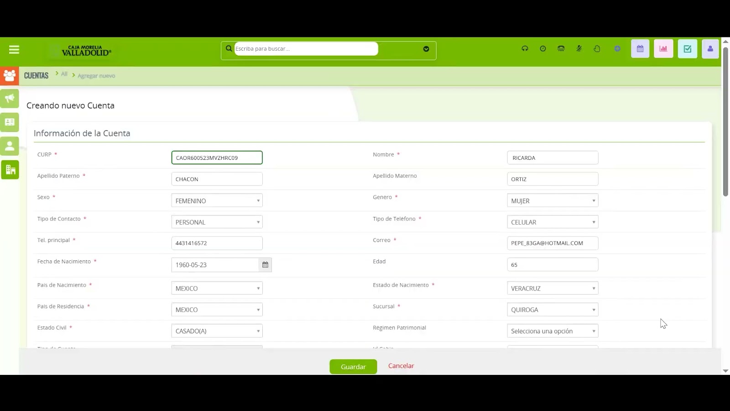The height and width of the screenshot is (411, 730).
Task: Click the scrollbar down arrow
Action: point(725,371)
